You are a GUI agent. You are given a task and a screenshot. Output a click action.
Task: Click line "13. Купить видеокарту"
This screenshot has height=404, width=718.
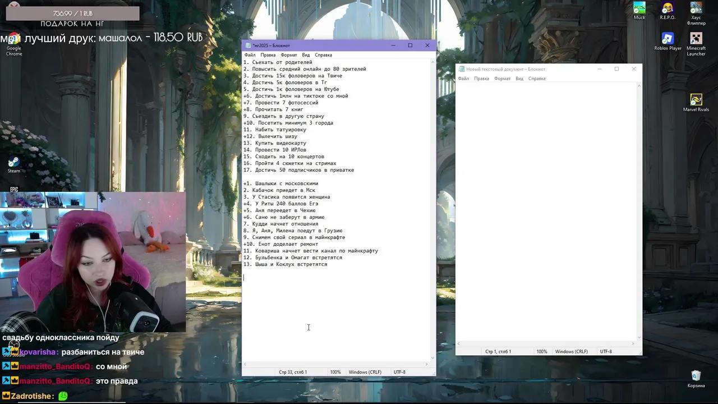[x=274, y=143]
